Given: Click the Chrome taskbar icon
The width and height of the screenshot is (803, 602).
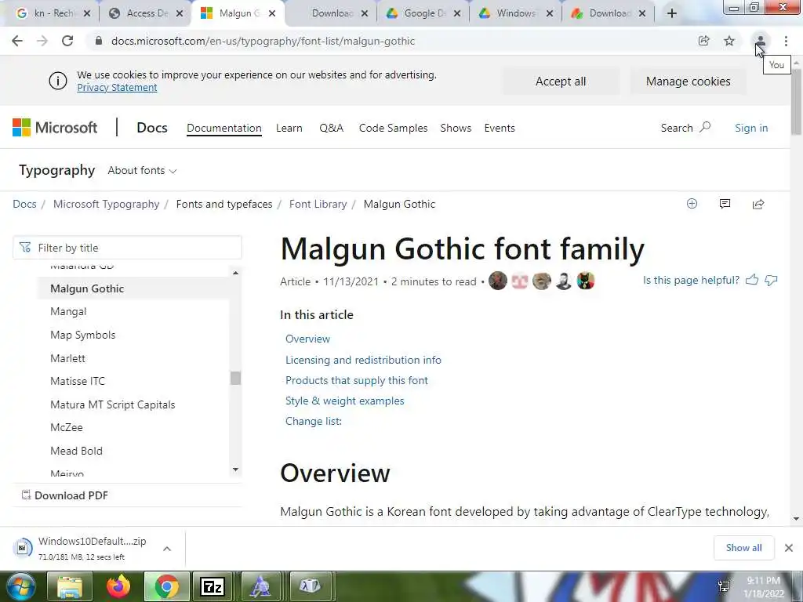Looking at the screenshot, I should click(x=166, y=586).
